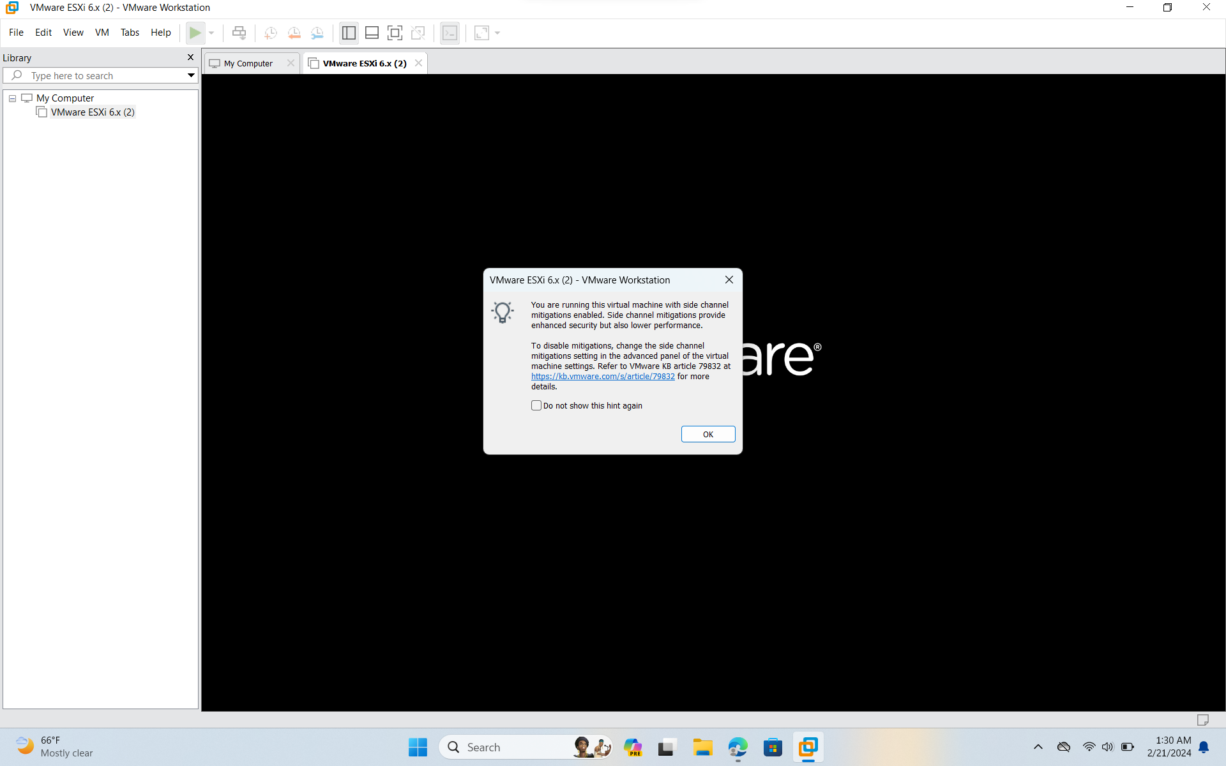This screenshot has height=766, width=1226.
Task: Switch to Unity mode icon
Action: tap(418, 33)
